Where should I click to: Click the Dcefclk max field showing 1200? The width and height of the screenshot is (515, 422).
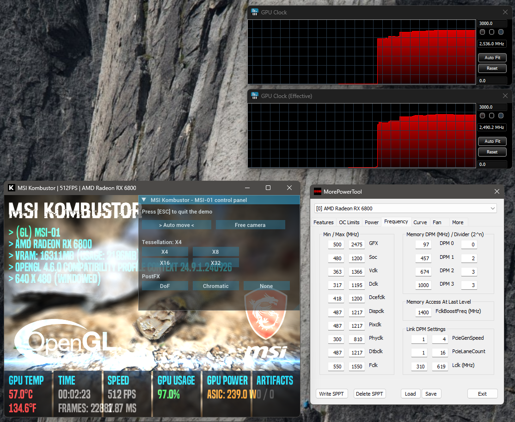pos(357,299)
